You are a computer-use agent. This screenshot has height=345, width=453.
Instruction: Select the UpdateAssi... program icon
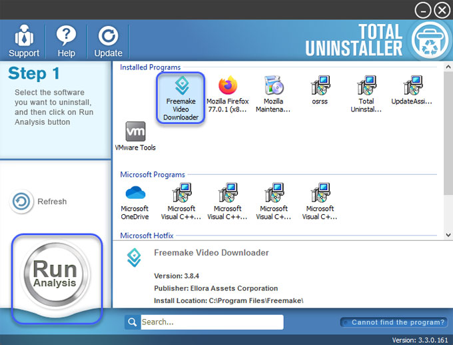(412, 90)
